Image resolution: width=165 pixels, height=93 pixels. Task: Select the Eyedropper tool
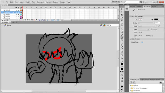click(x=122, y=49)
